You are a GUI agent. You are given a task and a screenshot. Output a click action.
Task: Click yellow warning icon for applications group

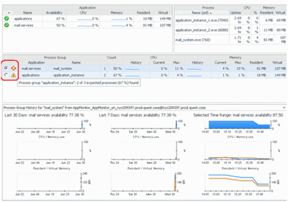pyautogui.click(x=14, y=75)
